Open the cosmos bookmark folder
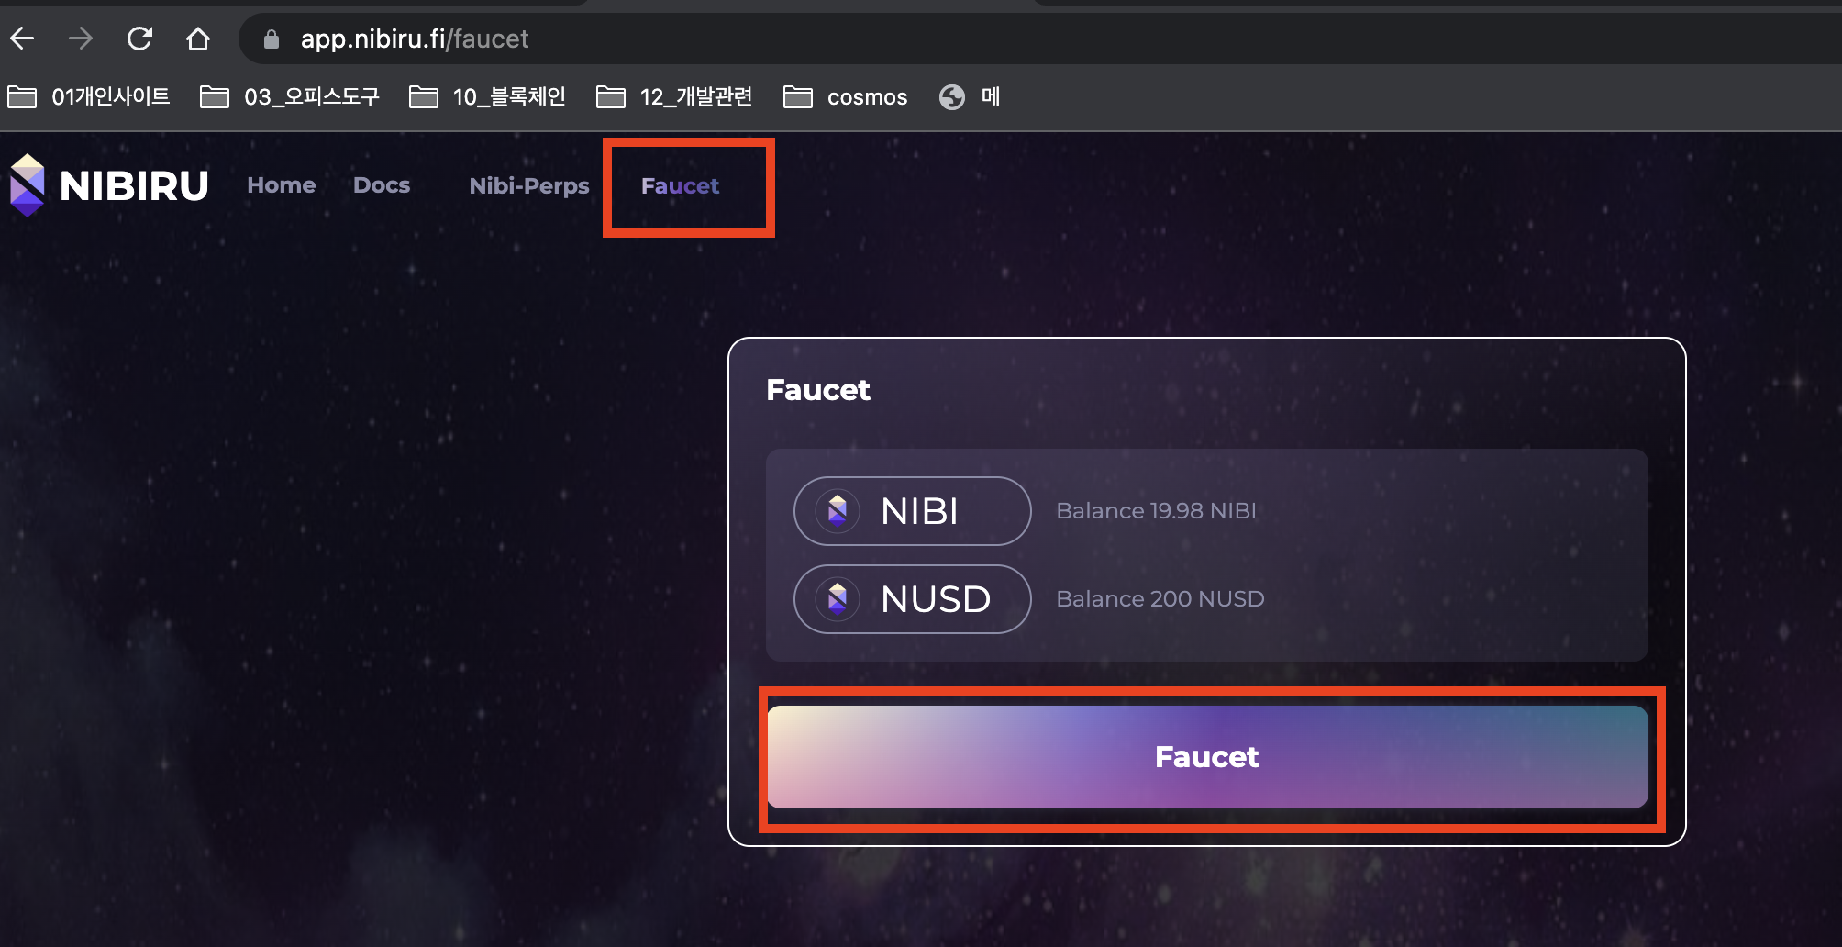The width and height of the screenshot is (1842, 947). [845, 96]
